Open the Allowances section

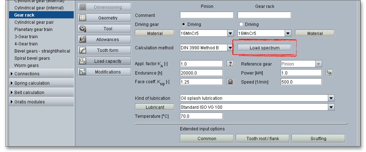point(104,40)
